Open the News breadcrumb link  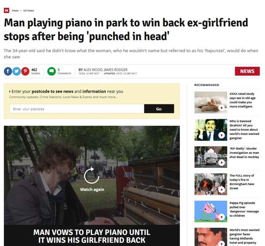[x=15, y=10]
